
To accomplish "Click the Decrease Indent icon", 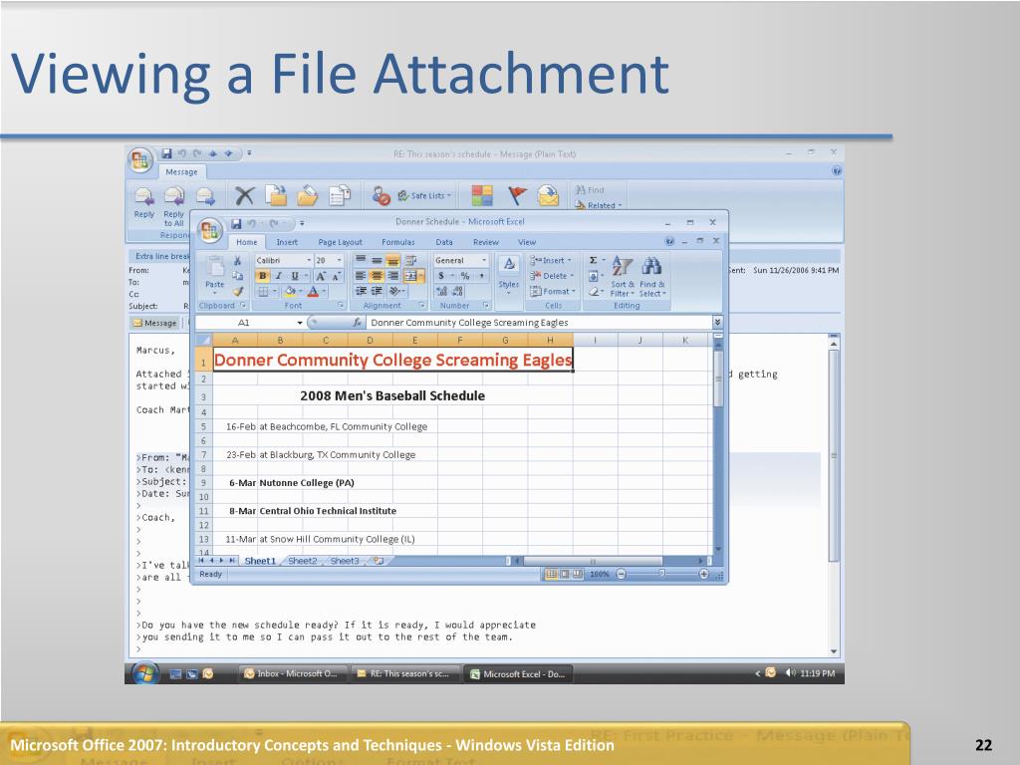I will tap(361, 292).
